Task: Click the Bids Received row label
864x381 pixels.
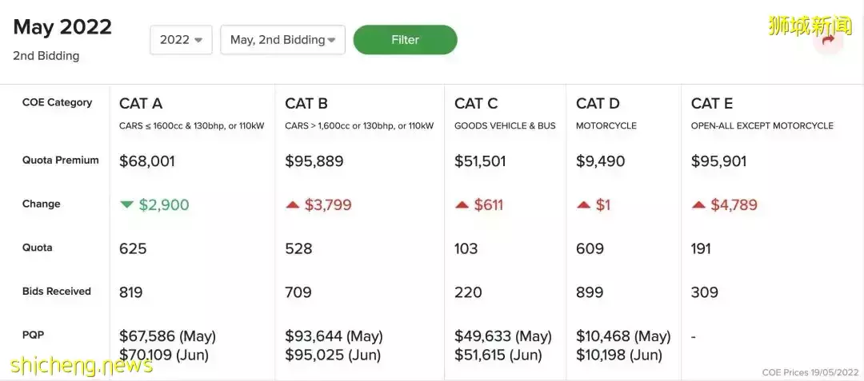Action: [x=57, y=292]
